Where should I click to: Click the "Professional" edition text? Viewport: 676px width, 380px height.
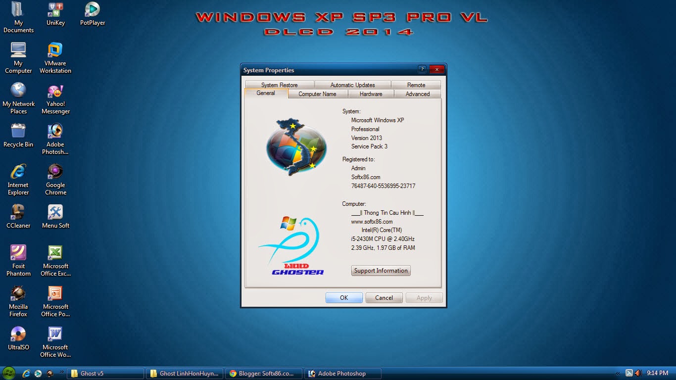point(365,129)
